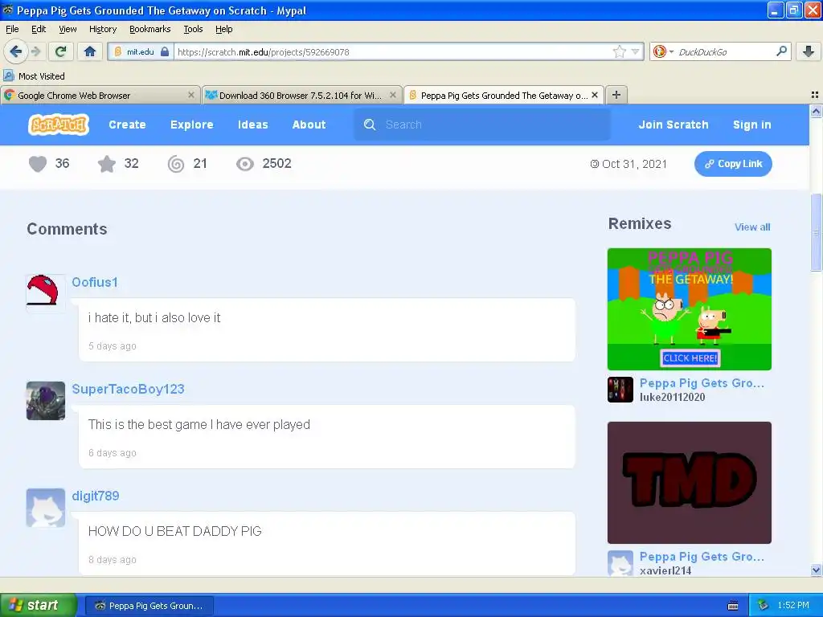The image size is (823, 617).
Task: Click Join Scratch
Action: coord(673,125)
